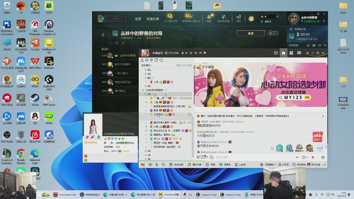The image size is (354, 199).
Task: Open League loot 战利品 icon
Action: (x=223, y=18)
